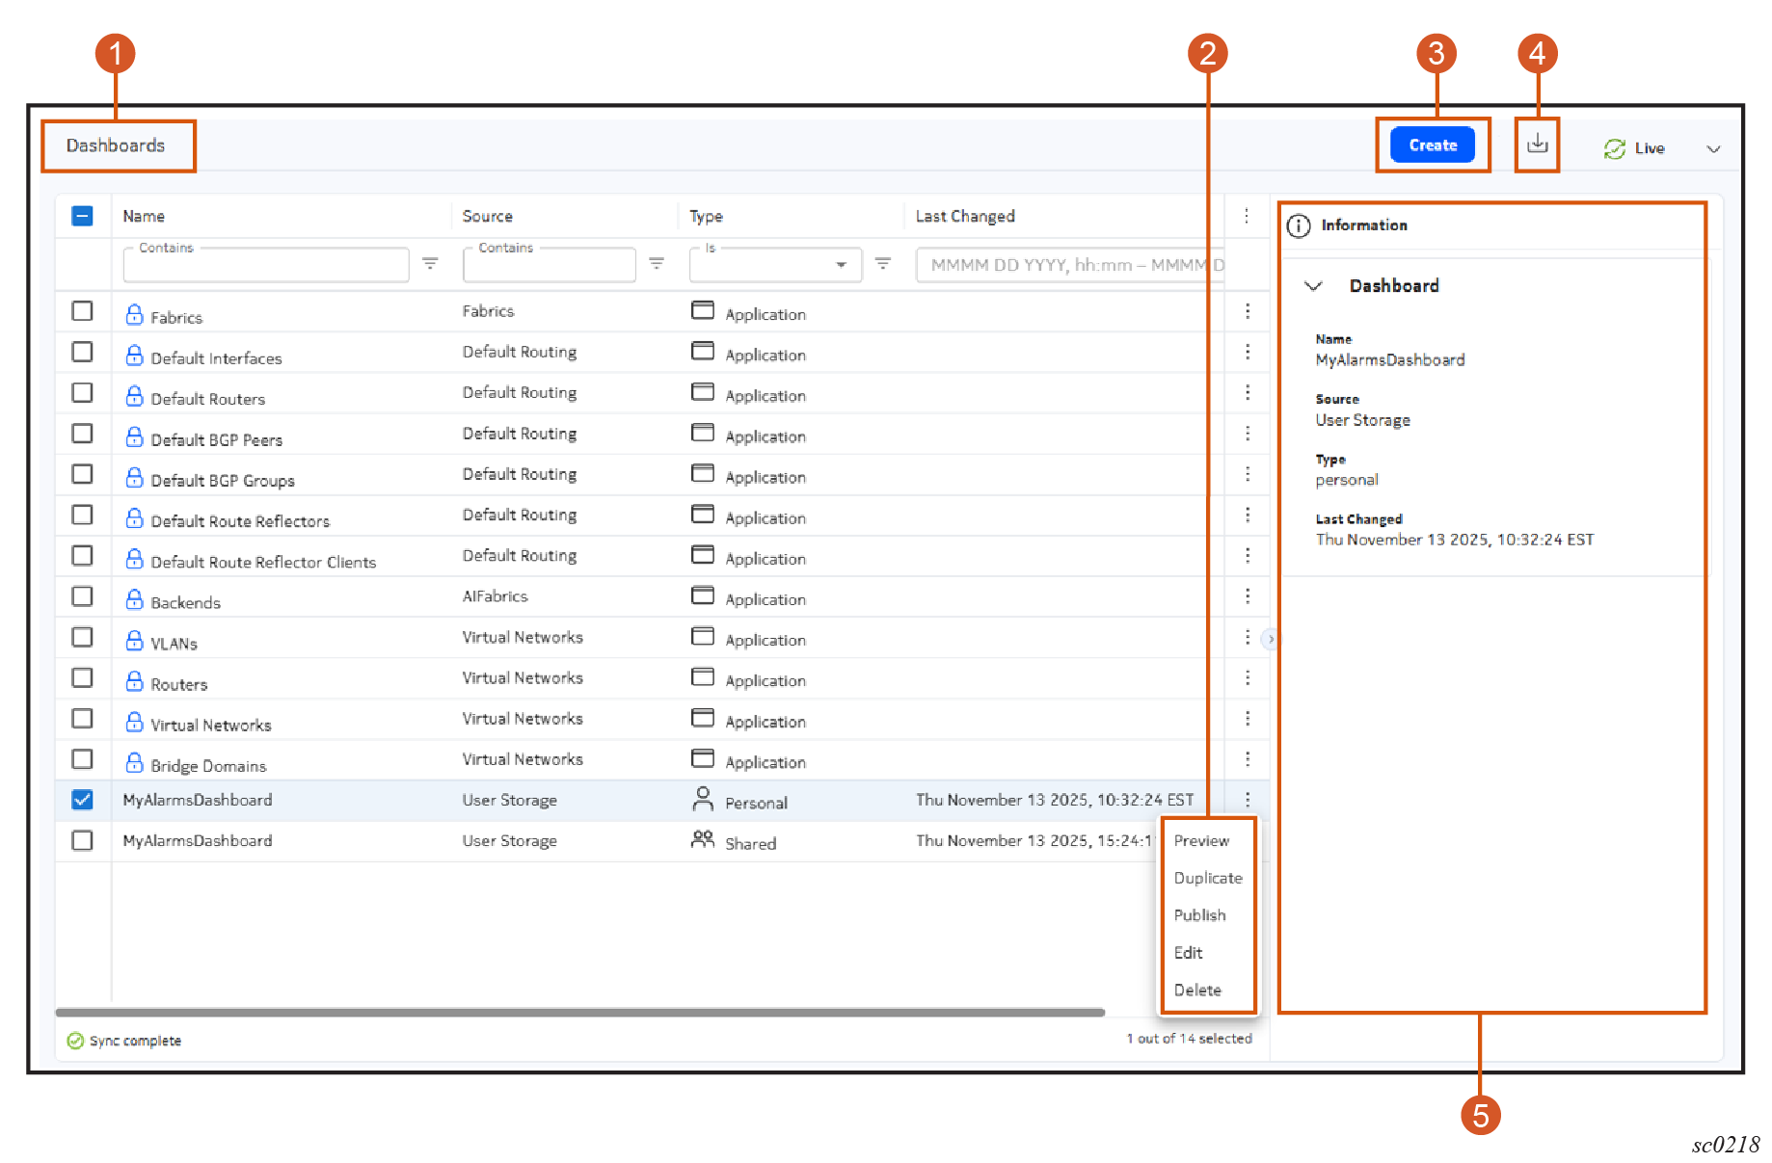Click the export download icon

point(1537,145)
